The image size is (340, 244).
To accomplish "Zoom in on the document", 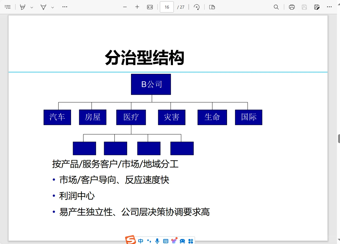I will [x=137, y=7].
